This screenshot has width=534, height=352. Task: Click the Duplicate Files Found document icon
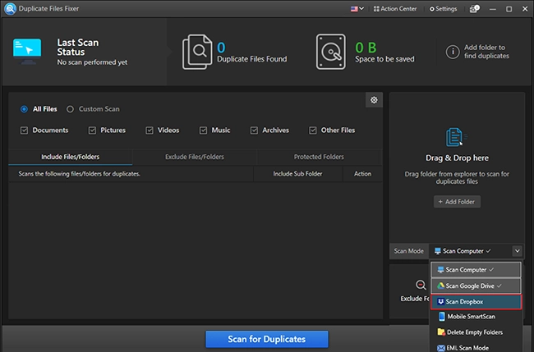[x=197, y=52]
